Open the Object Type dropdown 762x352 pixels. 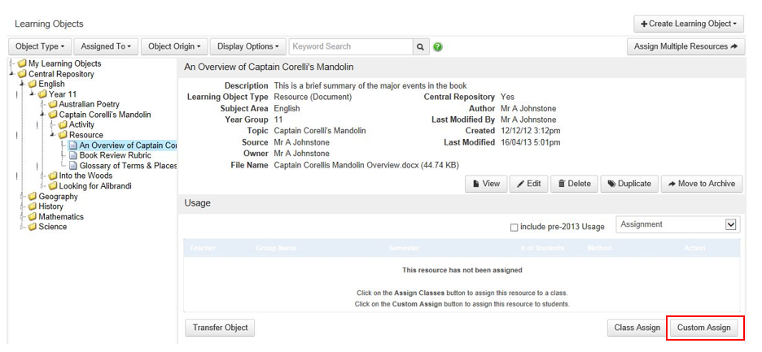pos(40,47)
